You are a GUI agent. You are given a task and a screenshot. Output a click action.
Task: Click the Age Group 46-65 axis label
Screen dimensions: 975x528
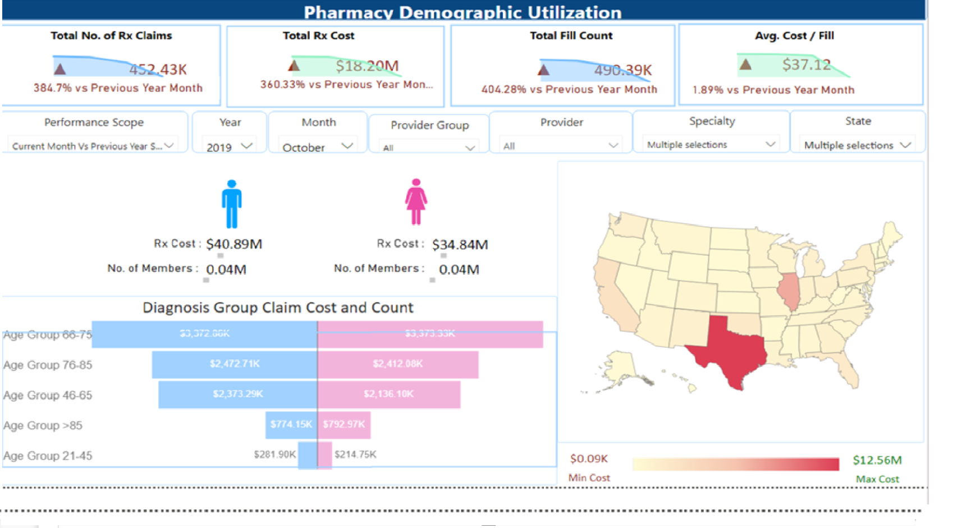[x=48, y=395]
